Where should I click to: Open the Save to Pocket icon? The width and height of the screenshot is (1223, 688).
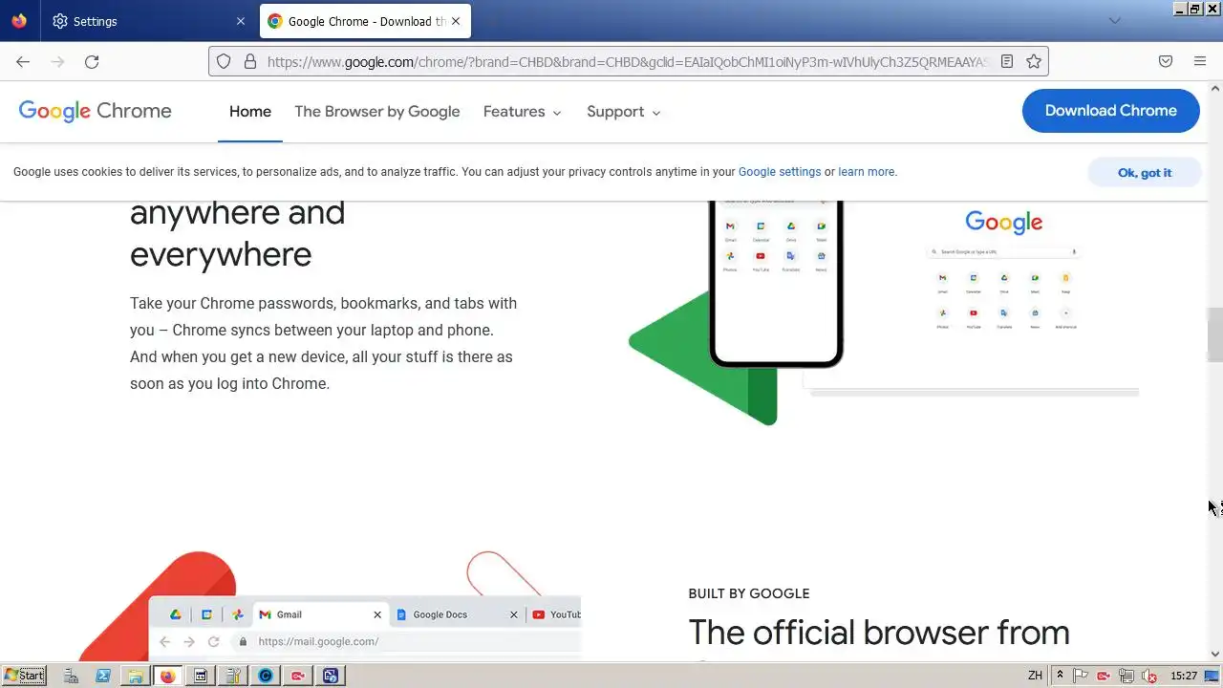(x=1166, y=61)
